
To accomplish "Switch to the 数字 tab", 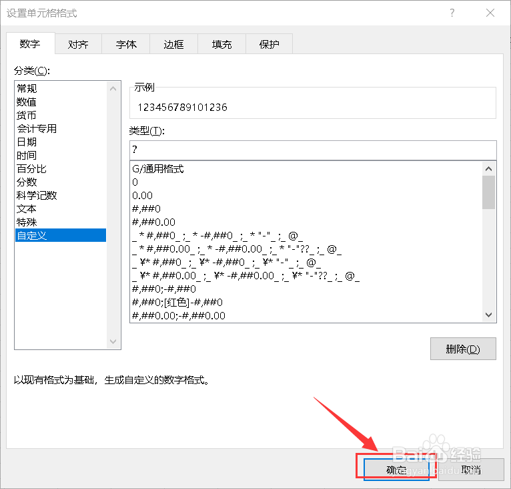I will (x=30, y=43).
